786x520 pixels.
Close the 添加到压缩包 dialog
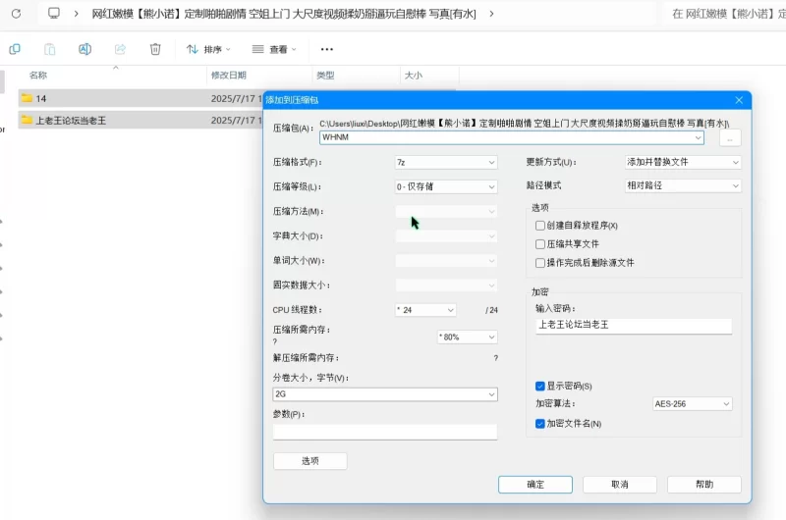739,100
